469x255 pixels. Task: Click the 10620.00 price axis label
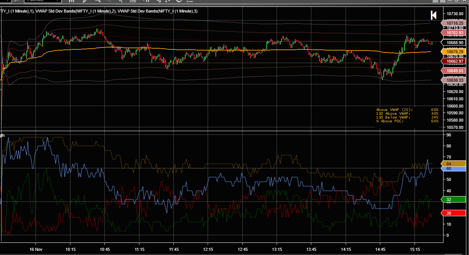455,92
